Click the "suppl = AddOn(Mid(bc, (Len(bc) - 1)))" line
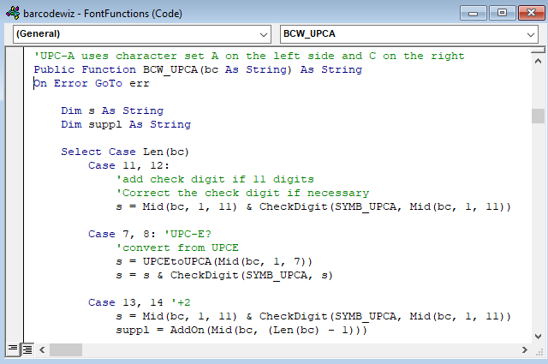Screen dimensions: 548x364 coord(241,330)
